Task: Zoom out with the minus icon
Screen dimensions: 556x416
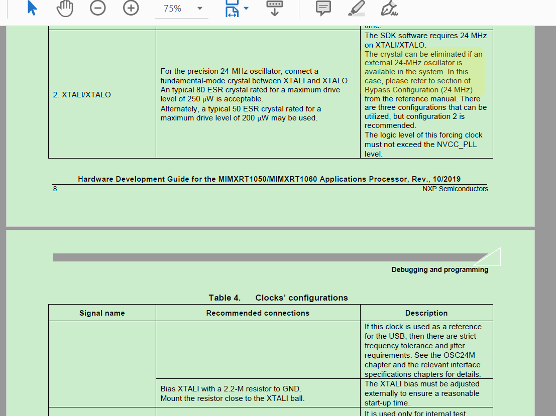Action: (97, 8)
